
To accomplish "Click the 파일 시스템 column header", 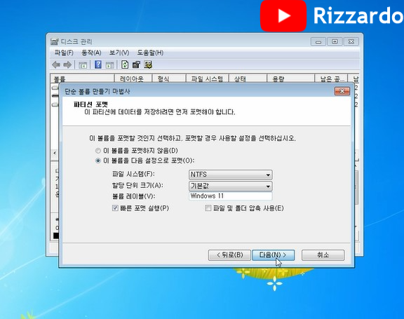I will point(208,79).
